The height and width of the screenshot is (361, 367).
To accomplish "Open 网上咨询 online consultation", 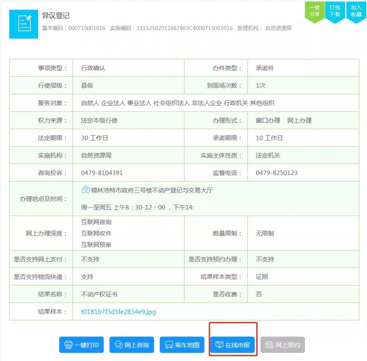I will pyautogui.click(x=131, y=345).
